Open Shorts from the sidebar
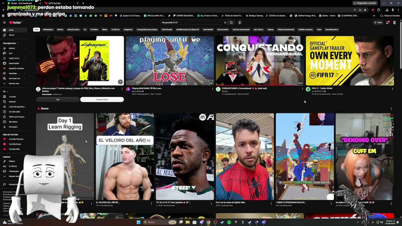 [14, 35]
